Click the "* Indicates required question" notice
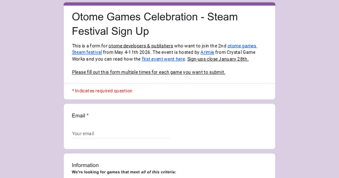The width and height of the screenshot is (339, 178). pyautogui.click(x=102, y=91)
